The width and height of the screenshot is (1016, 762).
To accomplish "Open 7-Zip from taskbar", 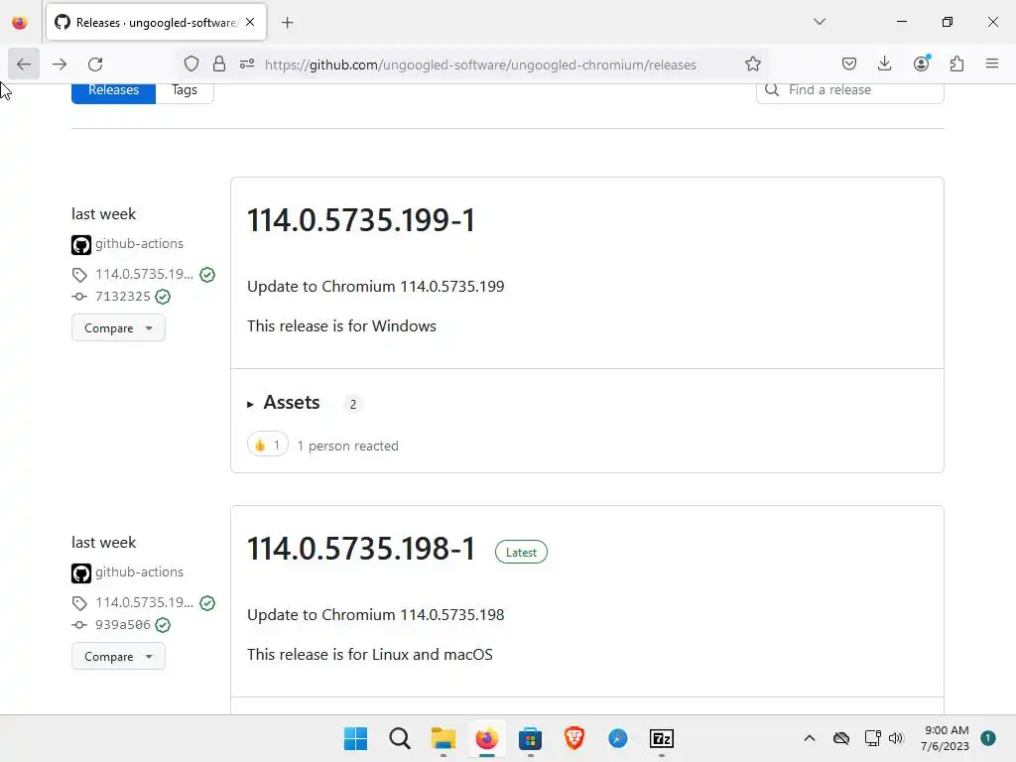I will pos(662,738).
